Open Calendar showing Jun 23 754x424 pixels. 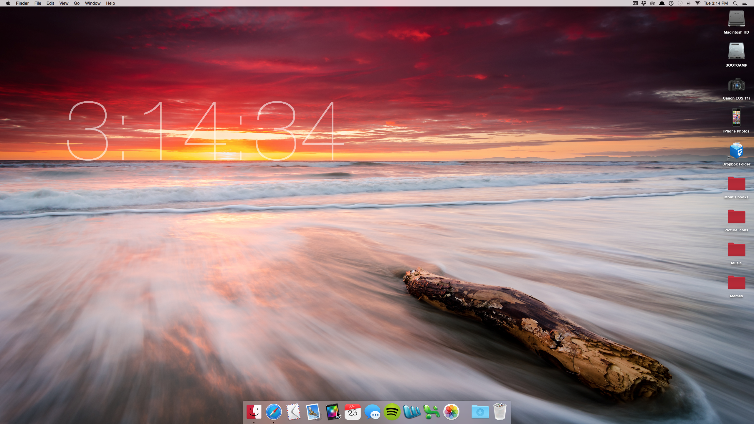pos(353,412)
